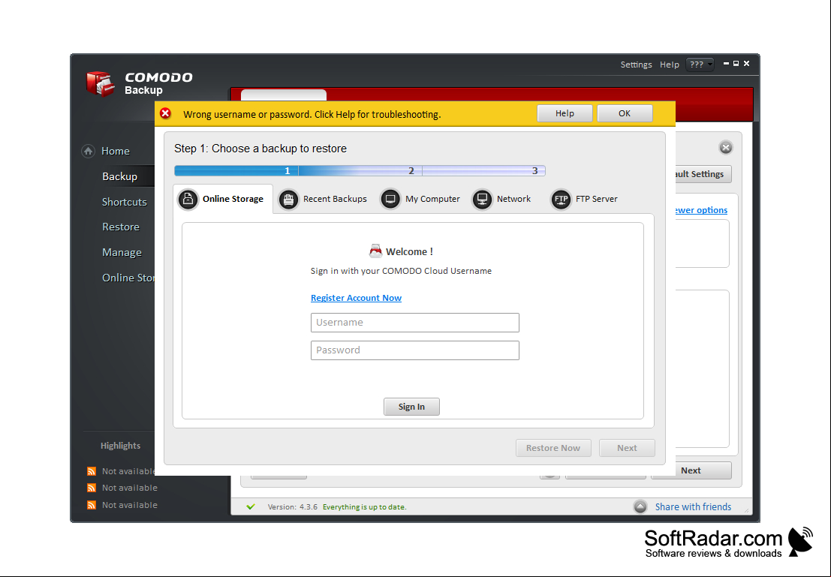Click the Recent Backups tab icon

[x=288, y=200]
